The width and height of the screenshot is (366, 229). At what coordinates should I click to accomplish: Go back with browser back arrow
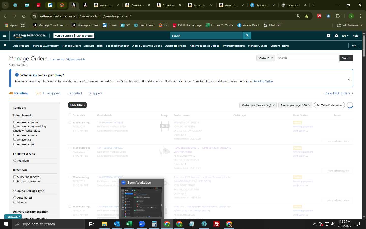pyautogui.click(x=6, y=16)
